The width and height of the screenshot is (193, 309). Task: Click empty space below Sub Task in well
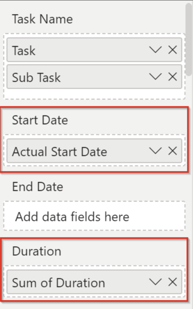(94, 94)
